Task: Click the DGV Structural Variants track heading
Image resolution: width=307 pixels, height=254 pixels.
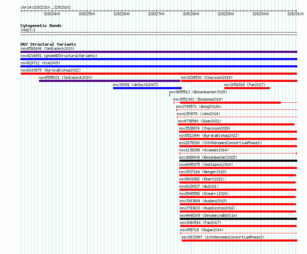Action: tap(48, 44)
